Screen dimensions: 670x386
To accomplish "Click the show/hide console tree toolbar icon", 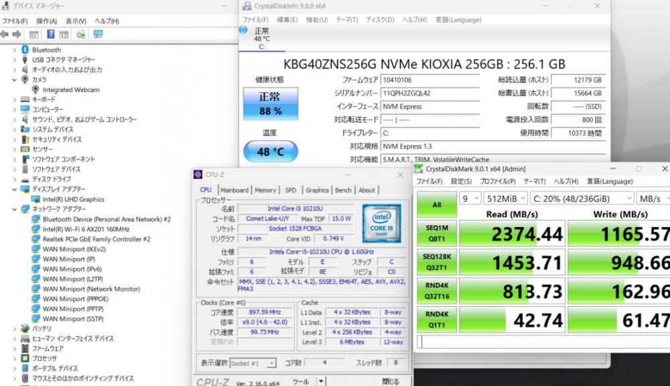I will pos(33,34).
